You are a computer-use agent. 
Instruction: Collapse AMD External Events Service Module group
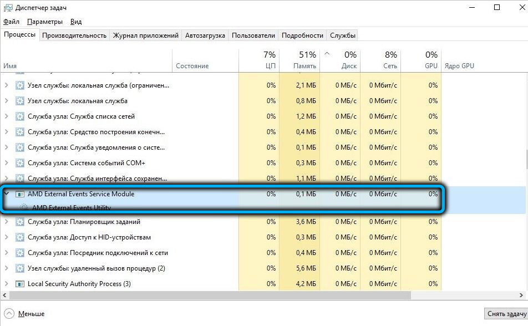tap(7, 193)
